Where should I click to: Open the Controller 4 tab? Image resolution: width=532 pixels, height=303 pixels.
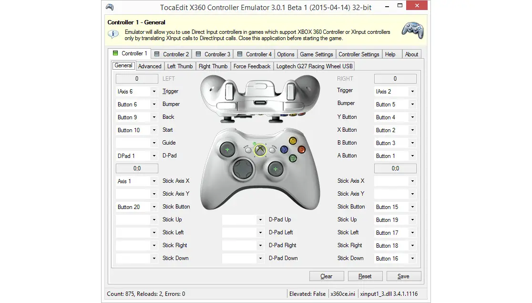pos(254,54)
